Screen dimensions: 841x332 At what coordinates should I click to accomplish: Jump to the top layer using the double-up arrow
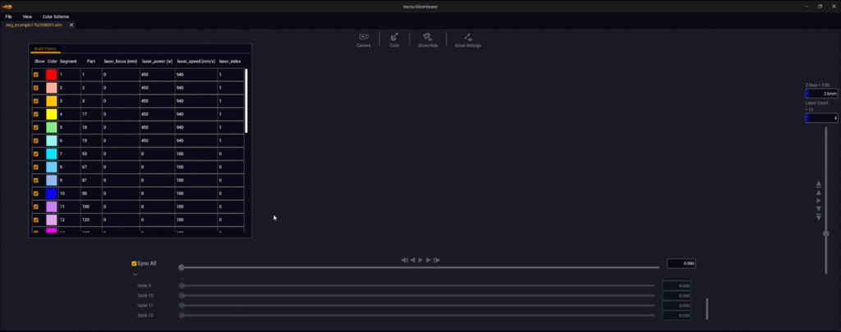coord(818,184)
